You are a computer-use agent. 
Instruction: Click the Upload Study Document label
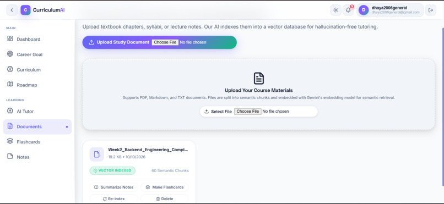pos(123,42)
